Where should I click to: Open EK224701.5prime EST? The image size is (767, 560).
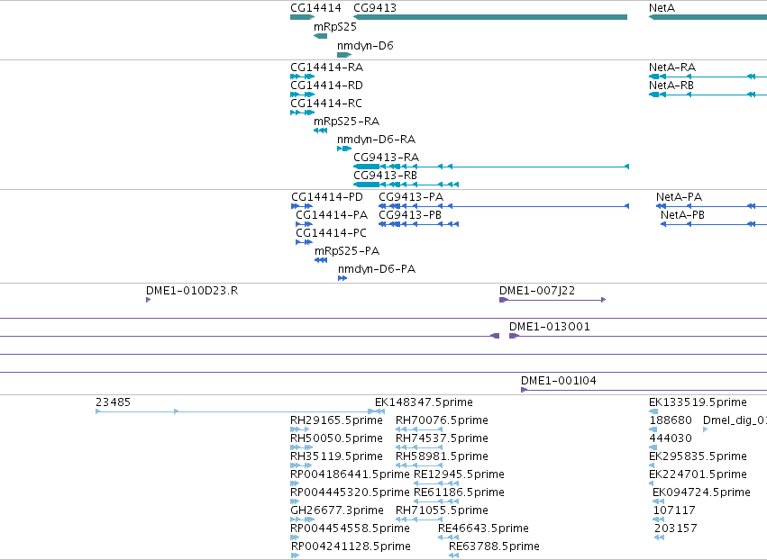(x=698, y=474)
